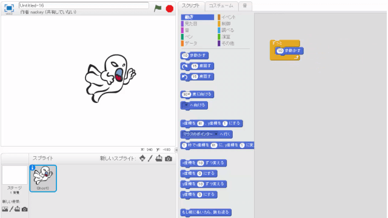Edit the 10 value in script area move block
Image resolution: width=388 pixels, height=218 pixels.
280,51
